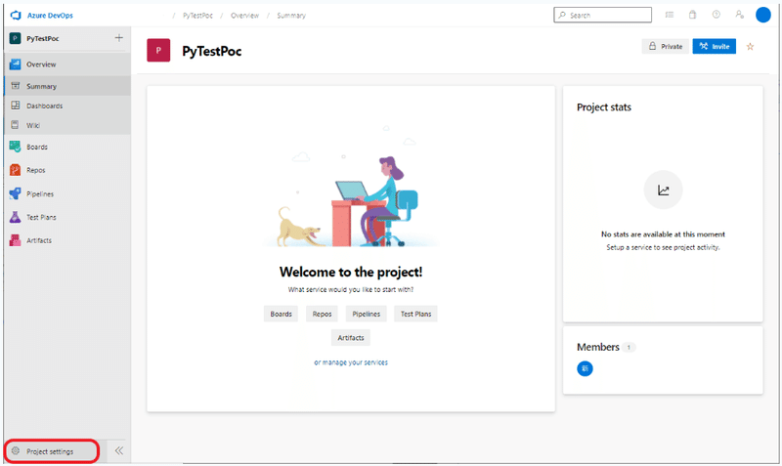The height and width of the screenshot is (466, 782).
Task: Click the Private visibility button
Action: coord(666,46)
